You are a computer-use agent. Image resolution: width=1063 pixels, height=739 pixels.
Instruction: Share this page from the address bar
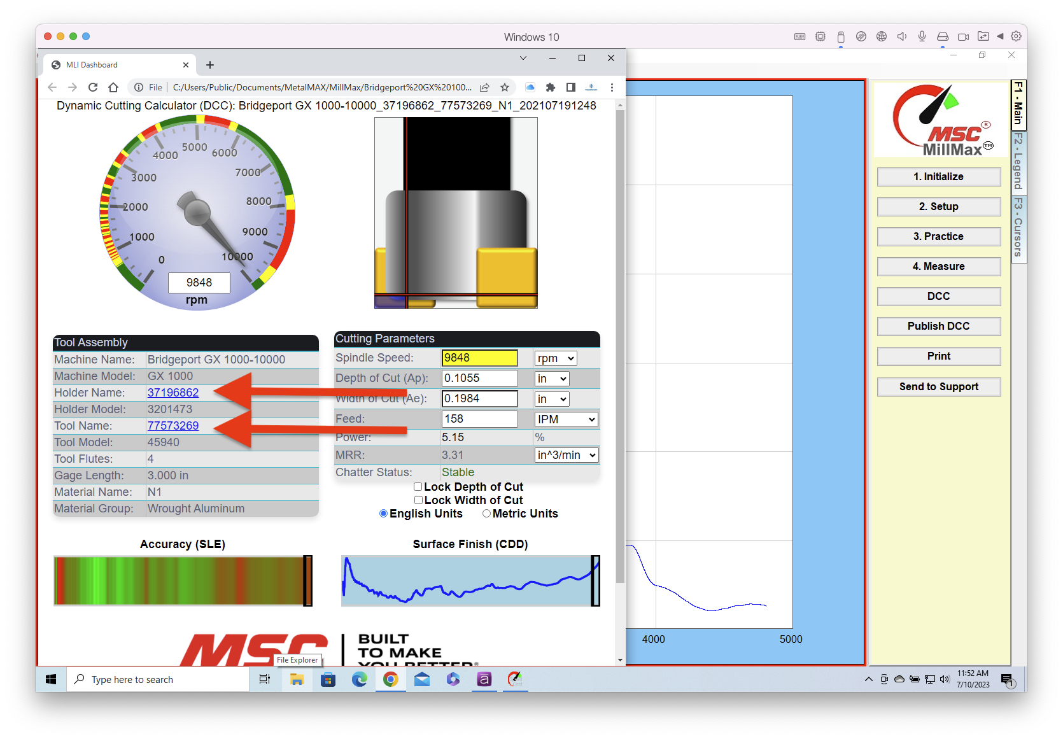coord(484,87)
